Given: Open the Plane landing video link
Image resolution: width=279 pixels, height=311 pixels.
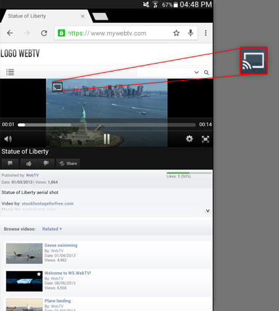Looking at the screenshot, I should coord(58,301).
